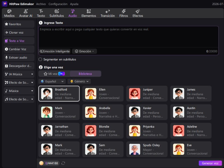This screenshot has width=224, height=168.
Task: Select the Juniper voice card
Action: tap(147, 94)
